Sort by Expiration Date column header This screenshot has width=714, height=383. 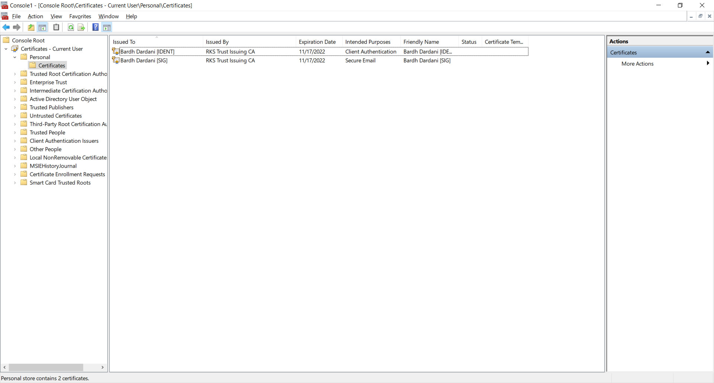coord(319,42)
